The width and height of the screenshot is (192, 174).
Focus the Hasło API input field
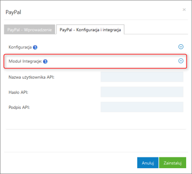[x=142, y=92]
